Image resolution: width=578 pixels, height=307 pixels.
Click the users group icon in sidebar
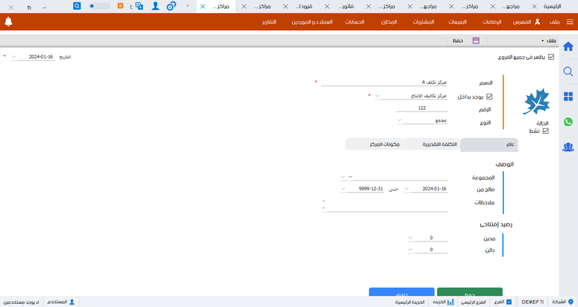pos(568,147)
